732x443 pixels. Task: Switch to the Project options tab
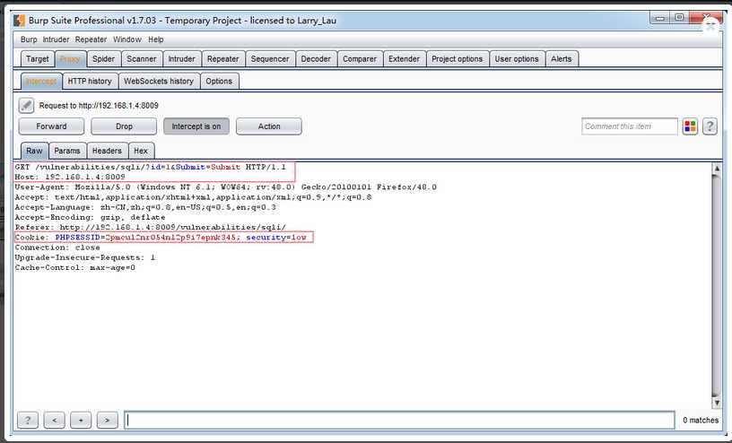(457, 59)
